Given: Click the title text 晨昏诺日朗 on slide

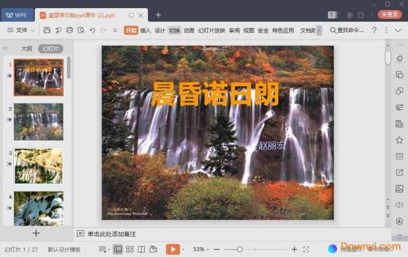Looking at the screenshot, I should pos(215,94).
